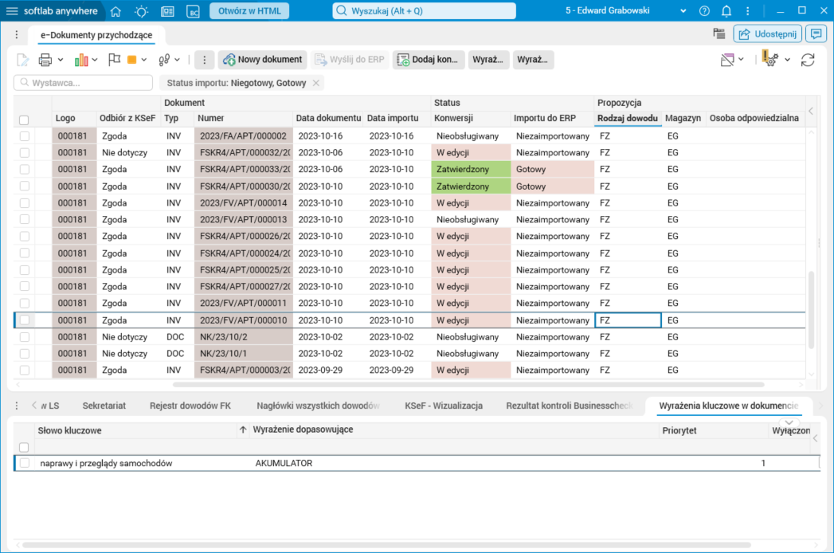834x553 pixels.
Task: Click the Nowy dokument button
Action: (x=262, y=60)
